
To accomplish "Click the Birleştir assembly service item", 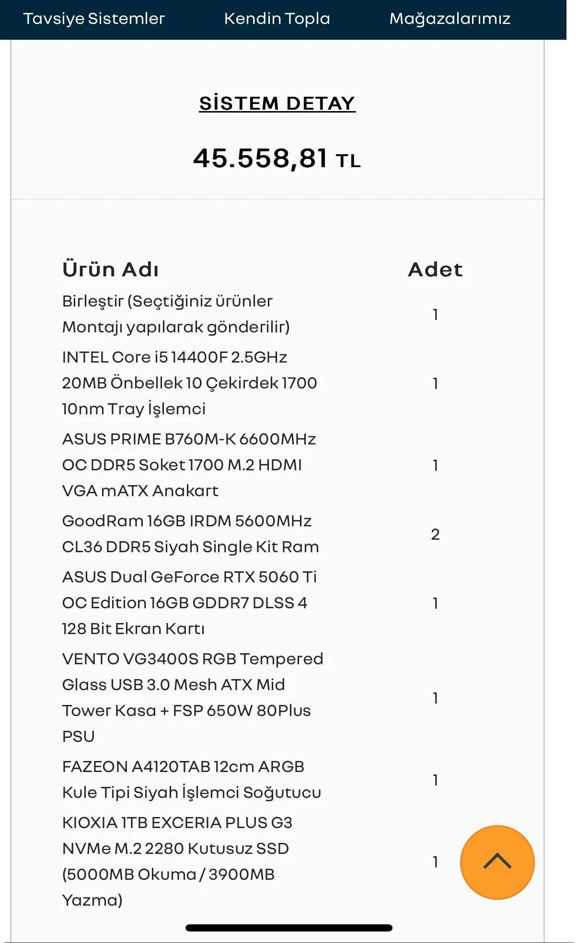I will (176, 314).
